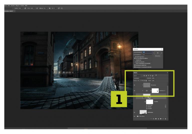Lock image pixels brush icon in Ebenen panel
Screen dimensions: 192x134
tap(140, 80)
